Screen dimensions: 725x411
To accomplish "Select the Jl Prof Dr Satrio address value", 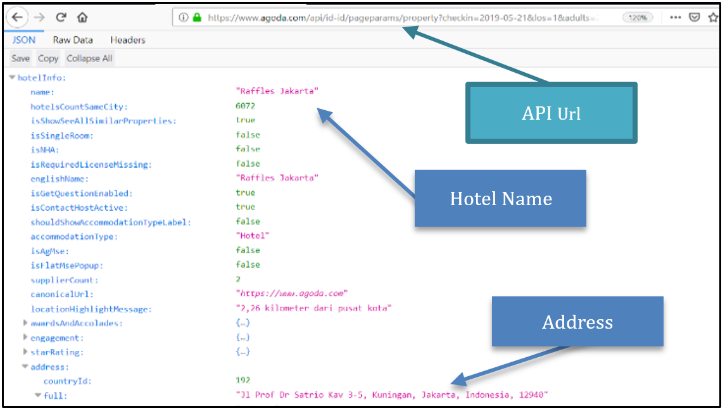I will pos(392,395).
